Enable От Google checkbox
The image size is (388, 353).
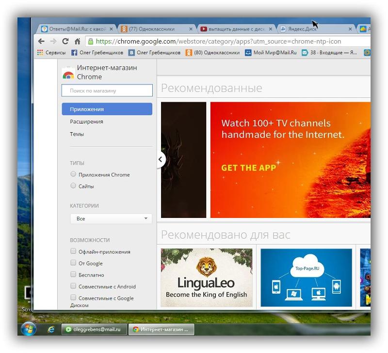73,262
